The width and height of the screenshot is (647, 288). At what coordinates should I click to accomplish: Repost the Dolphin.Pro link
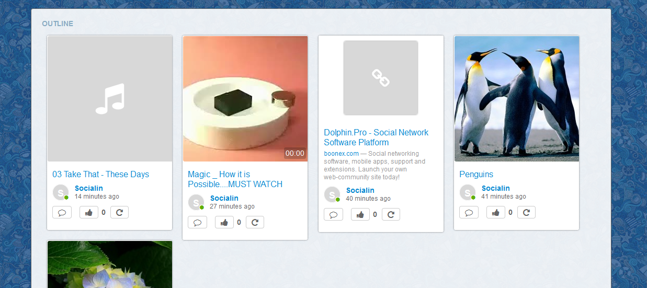click(x=391, y=214)
